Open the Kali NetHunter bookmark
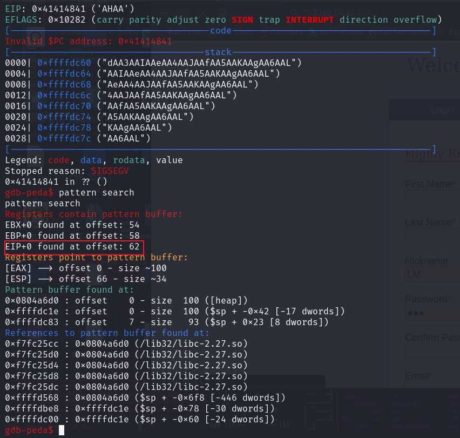This screenshot has width=460, height=438. 401,32
